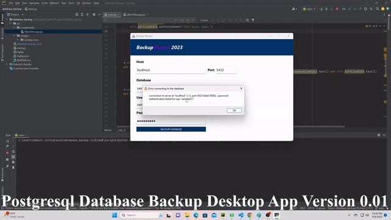The width and height of the screenshot is (391, 220).
Task: Click the green debug bug icon
Action: point(326,9)
